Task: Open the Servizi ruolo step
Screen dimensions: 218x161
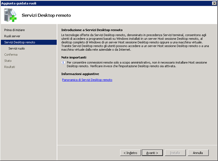Action: point(16,48)
